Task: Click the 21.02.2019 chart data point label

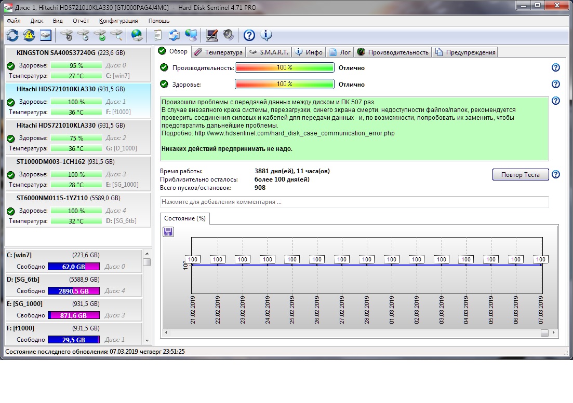Action: coord(193,259)
